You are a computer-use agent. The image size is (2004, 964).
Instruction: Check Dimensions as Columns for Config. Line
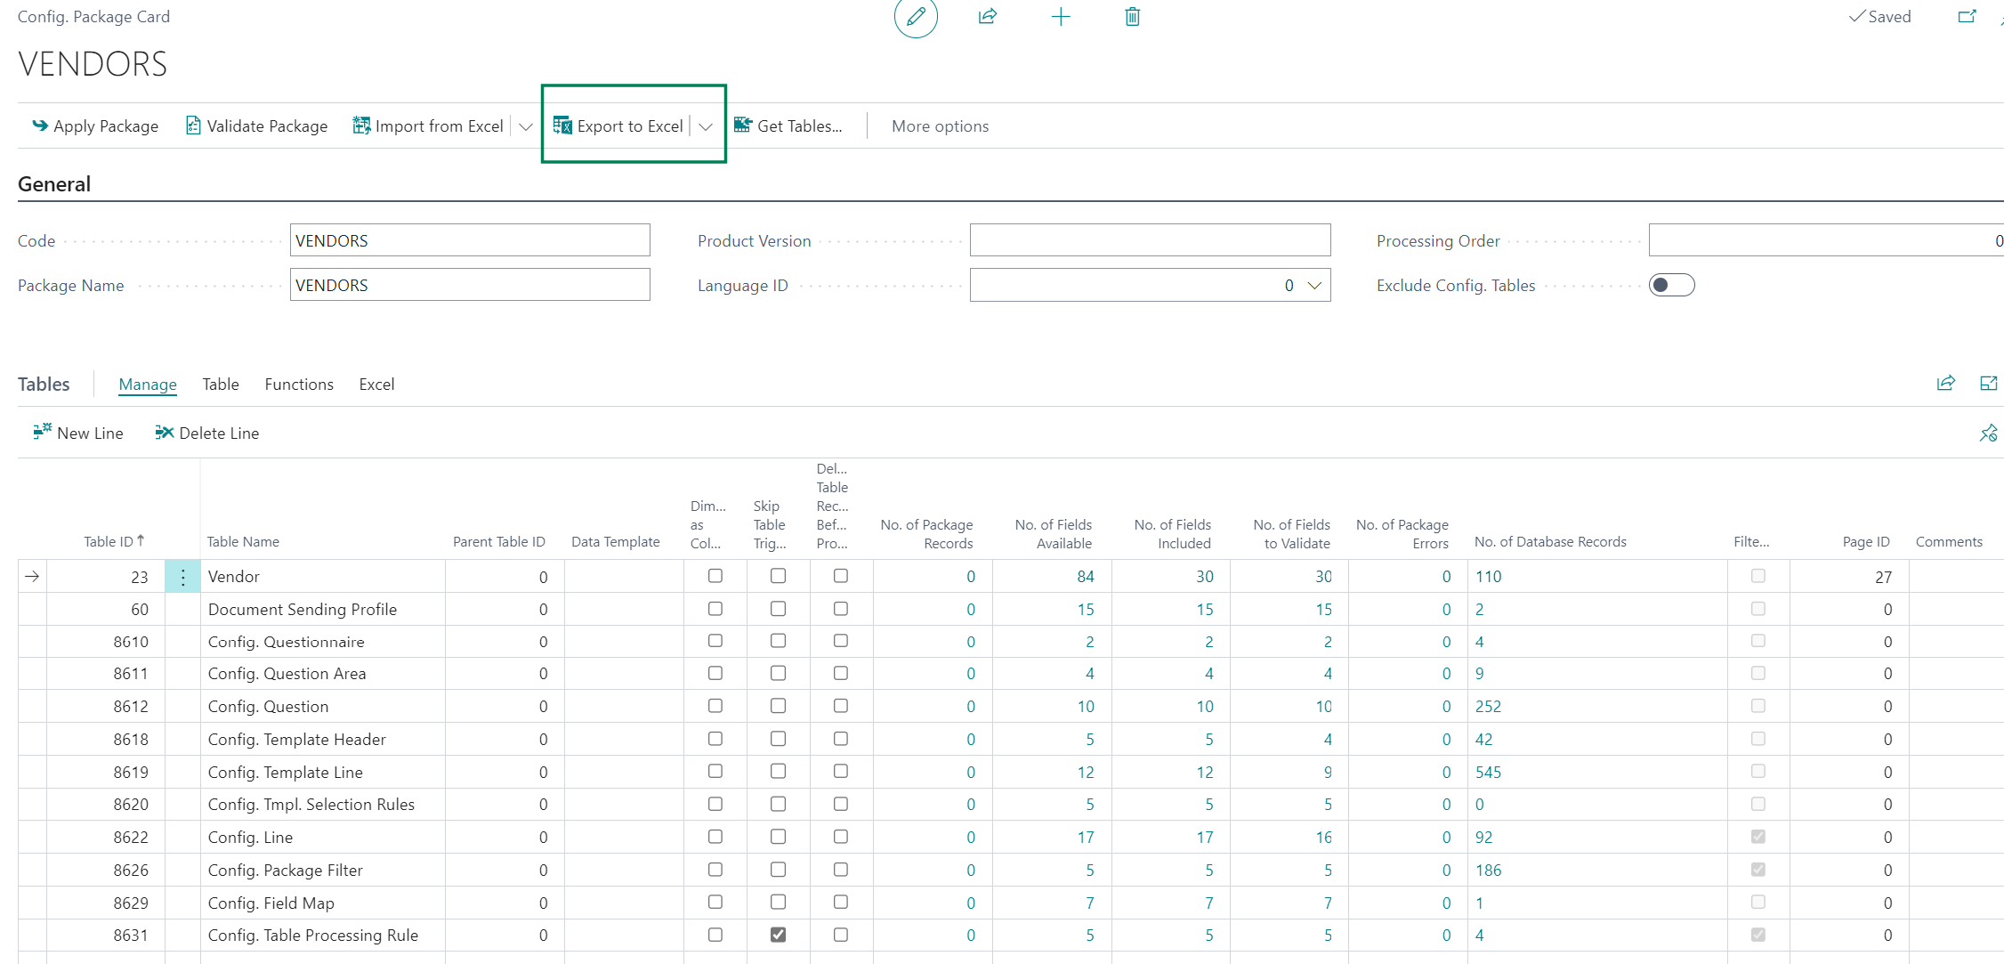point(715,837)
